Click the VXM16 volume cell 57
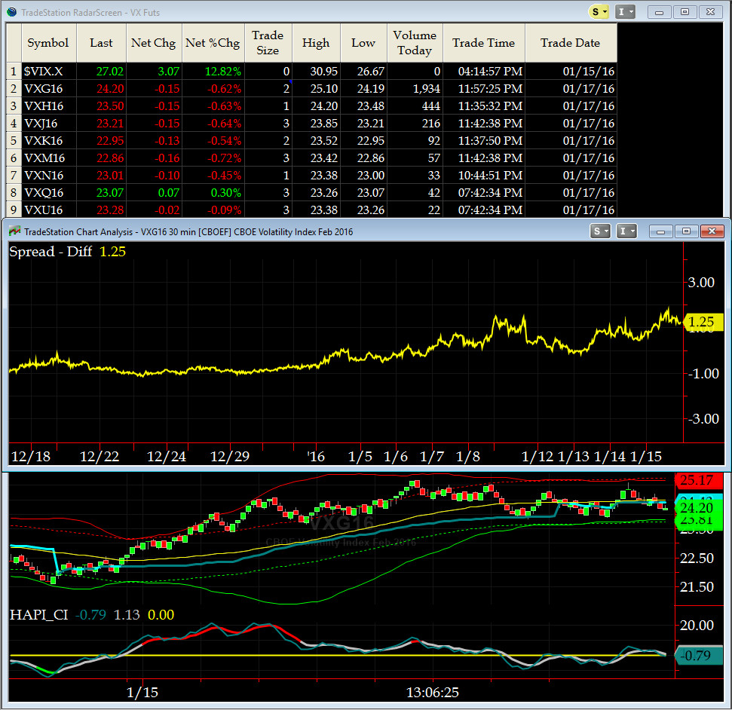Image resolution: width=732 pixels, height=710 pixels. 415,158
